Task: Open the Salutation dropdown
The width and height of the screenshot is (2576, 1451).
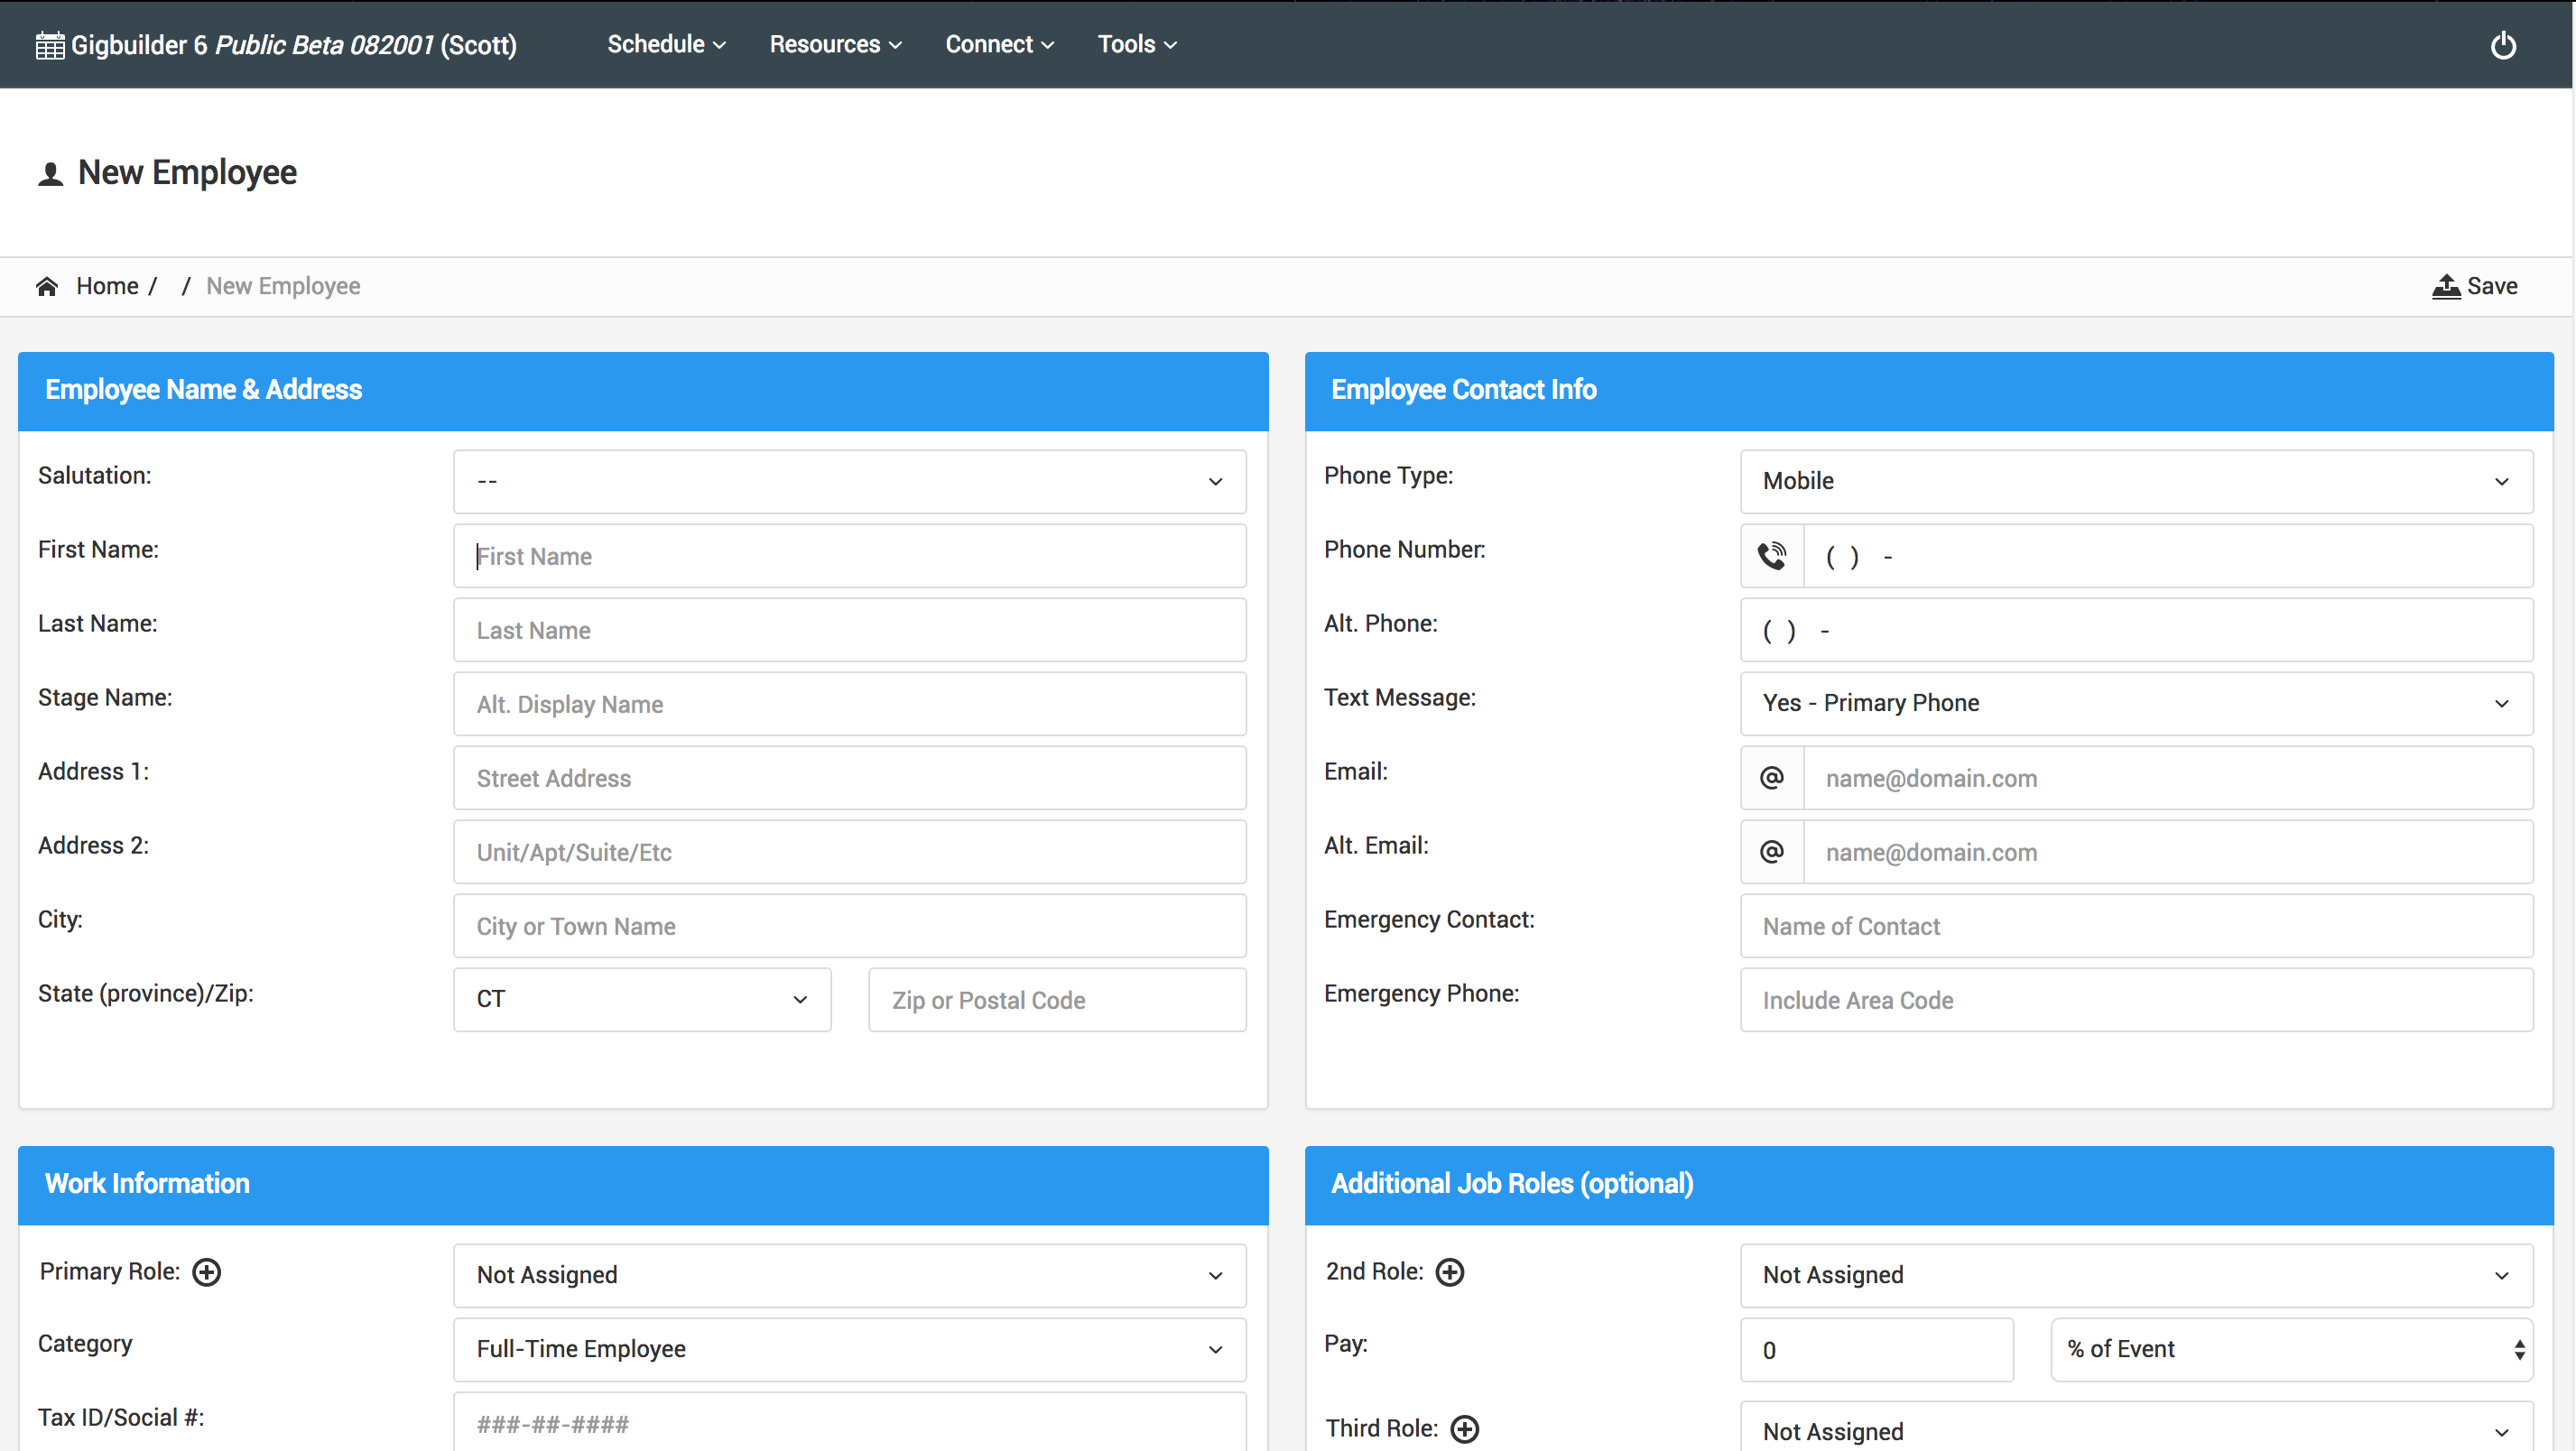Action: (x=849, y=482)
